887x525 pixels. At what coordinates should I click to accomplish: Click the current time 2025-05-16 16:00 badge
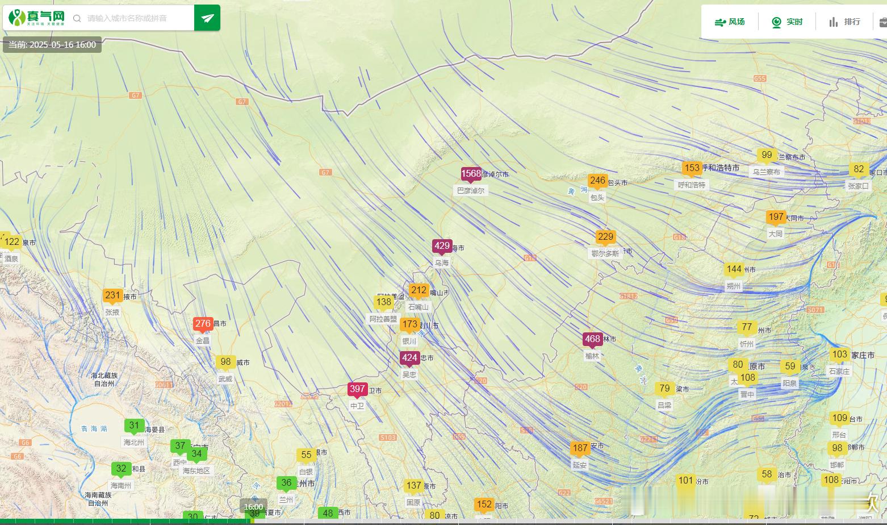pos(52,45)
